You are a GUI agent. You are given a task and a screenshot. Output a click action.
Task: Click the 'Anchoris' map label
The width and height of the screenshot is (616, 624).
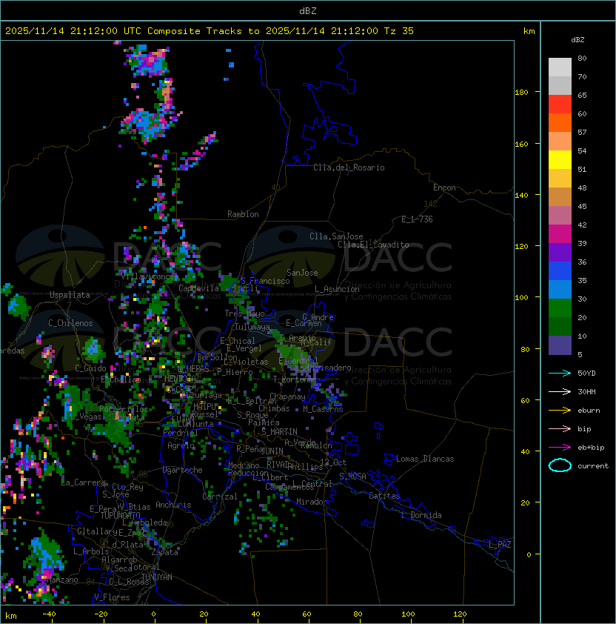pyautogui.click(x=173, y=505)
